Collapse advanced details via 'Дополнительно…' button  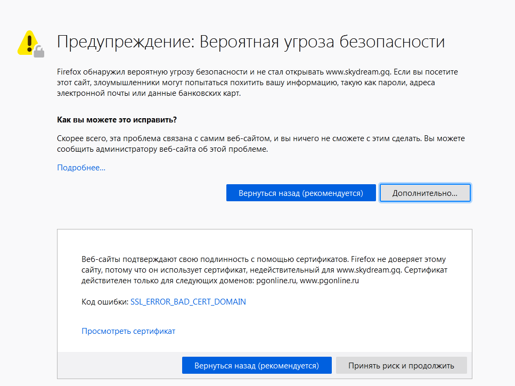(x=424, y=193)
